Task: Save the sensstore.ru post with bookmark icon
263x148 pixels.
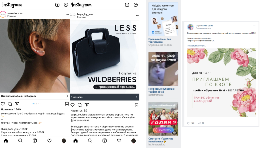Action: tap(67, 104)
